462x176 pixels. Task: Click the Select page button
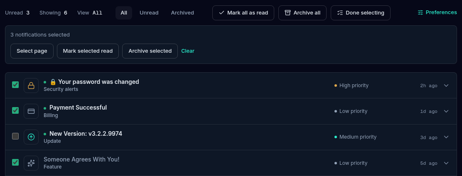(x=32, y=51)
